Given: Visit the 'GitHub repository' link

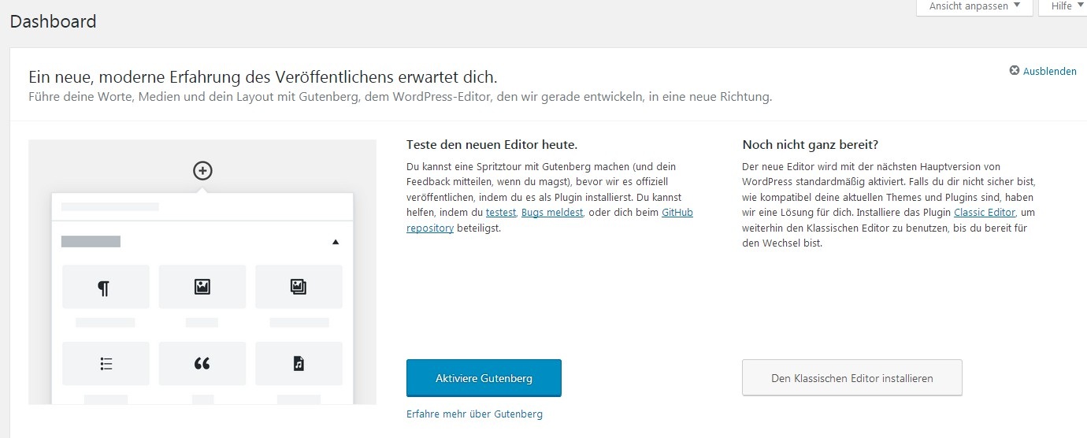Looking at the screenshot, I should click(677, 213).
